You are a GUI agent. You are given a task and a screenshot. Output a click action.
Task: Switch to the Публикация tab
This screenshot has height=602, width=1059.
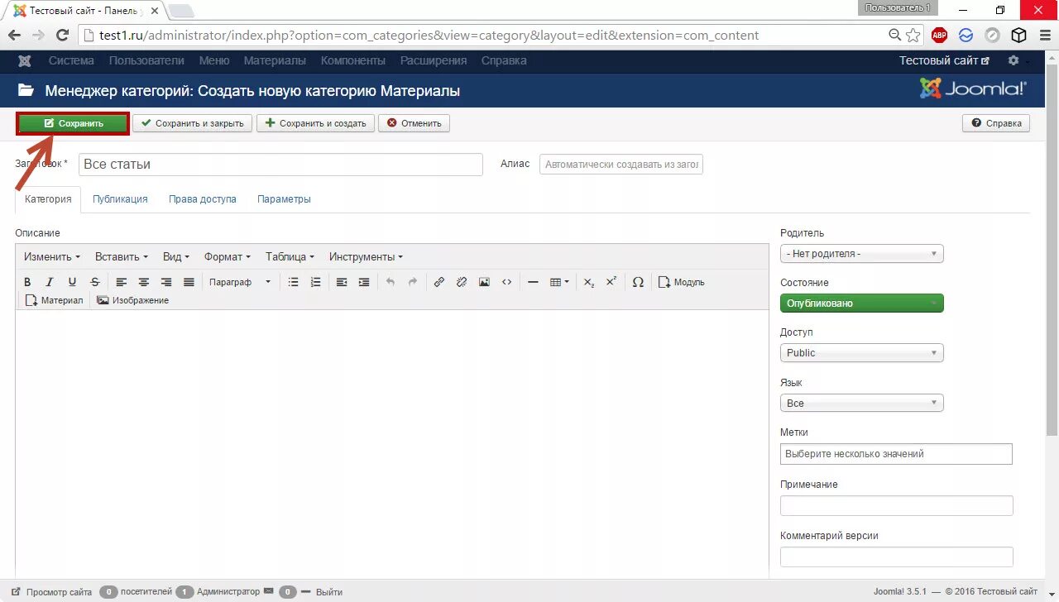pos(120,199)
